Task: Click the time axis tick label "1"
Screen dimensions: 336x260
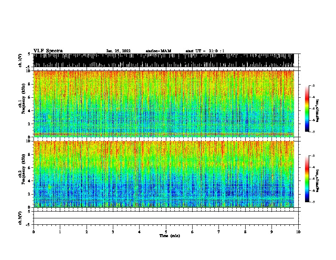Action: (x=60, y=232)
